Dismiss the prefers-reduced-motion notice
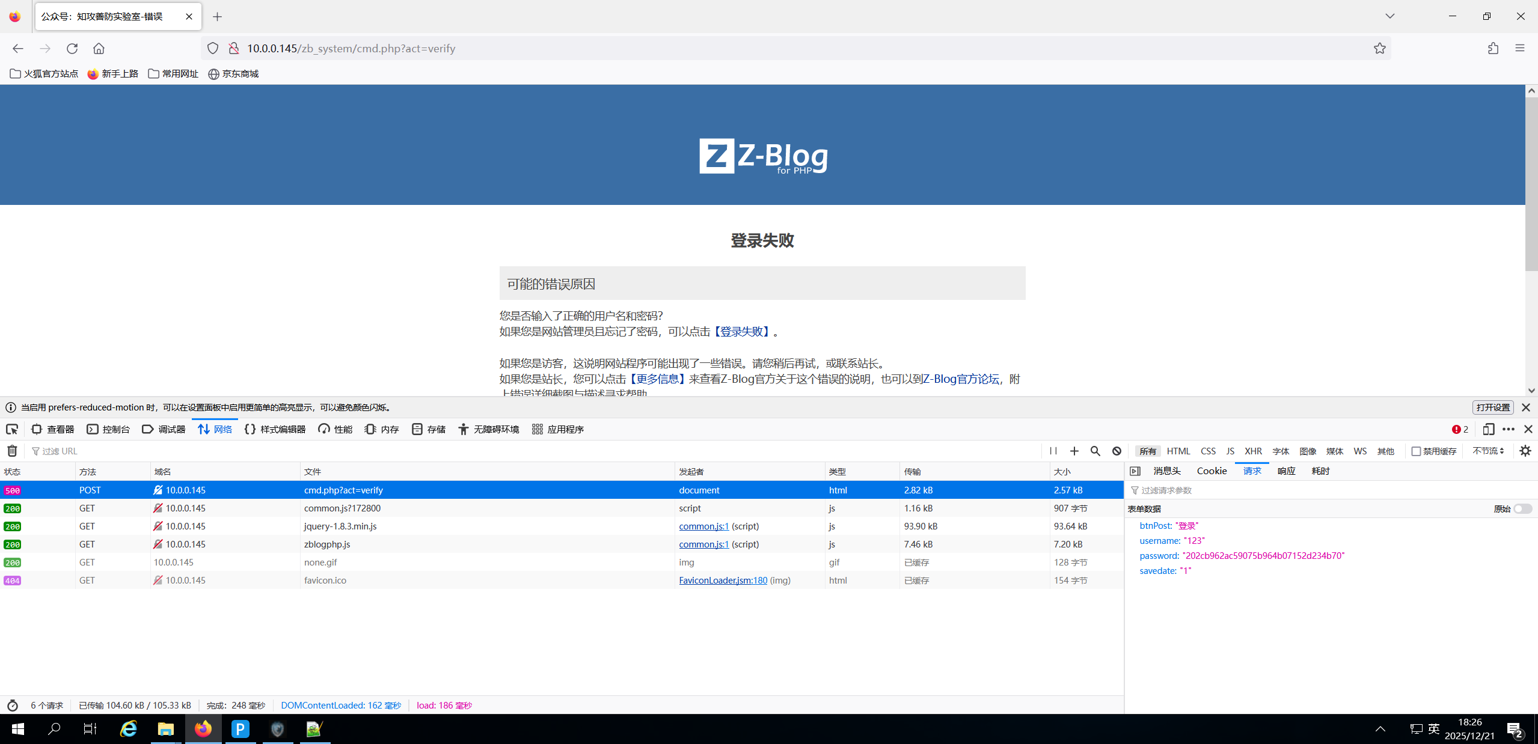 pos(1526,407)
